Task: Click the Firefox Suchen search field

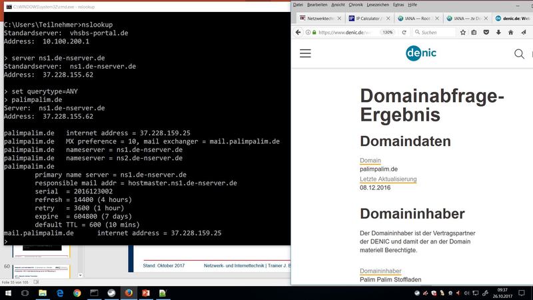Action: 434,32
